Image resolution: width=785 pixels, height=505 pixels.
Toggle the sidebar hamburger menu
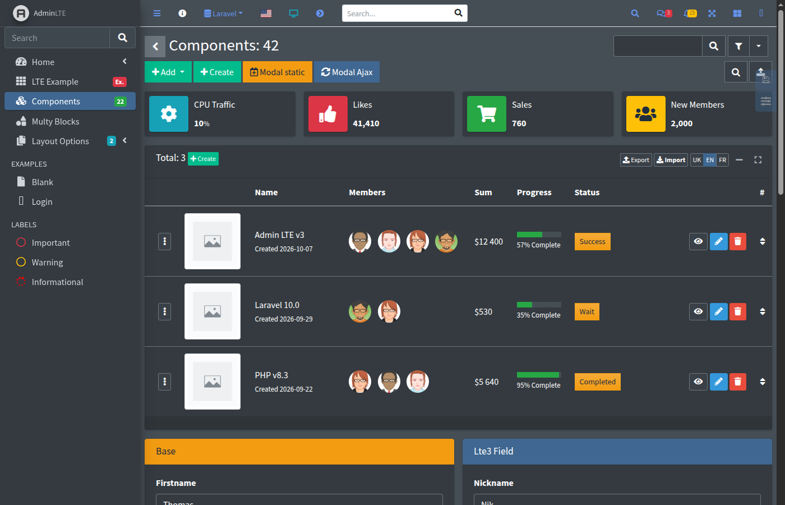click(157, 13)
